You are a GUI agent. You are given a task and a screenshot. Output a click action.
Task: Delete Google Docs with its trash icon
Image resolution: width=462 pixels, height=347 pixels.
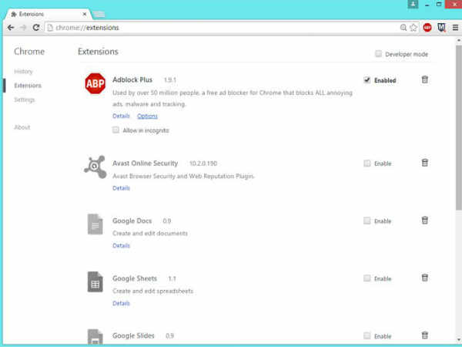[424, 220]
